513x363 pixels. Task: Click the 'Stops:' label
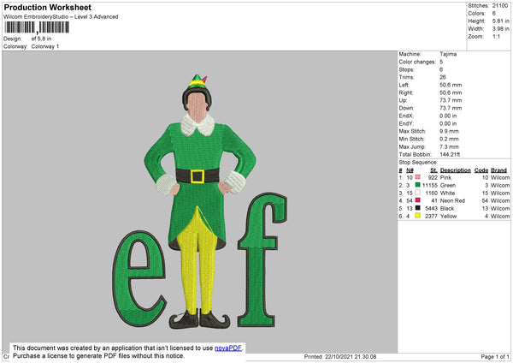coord(407,69)
